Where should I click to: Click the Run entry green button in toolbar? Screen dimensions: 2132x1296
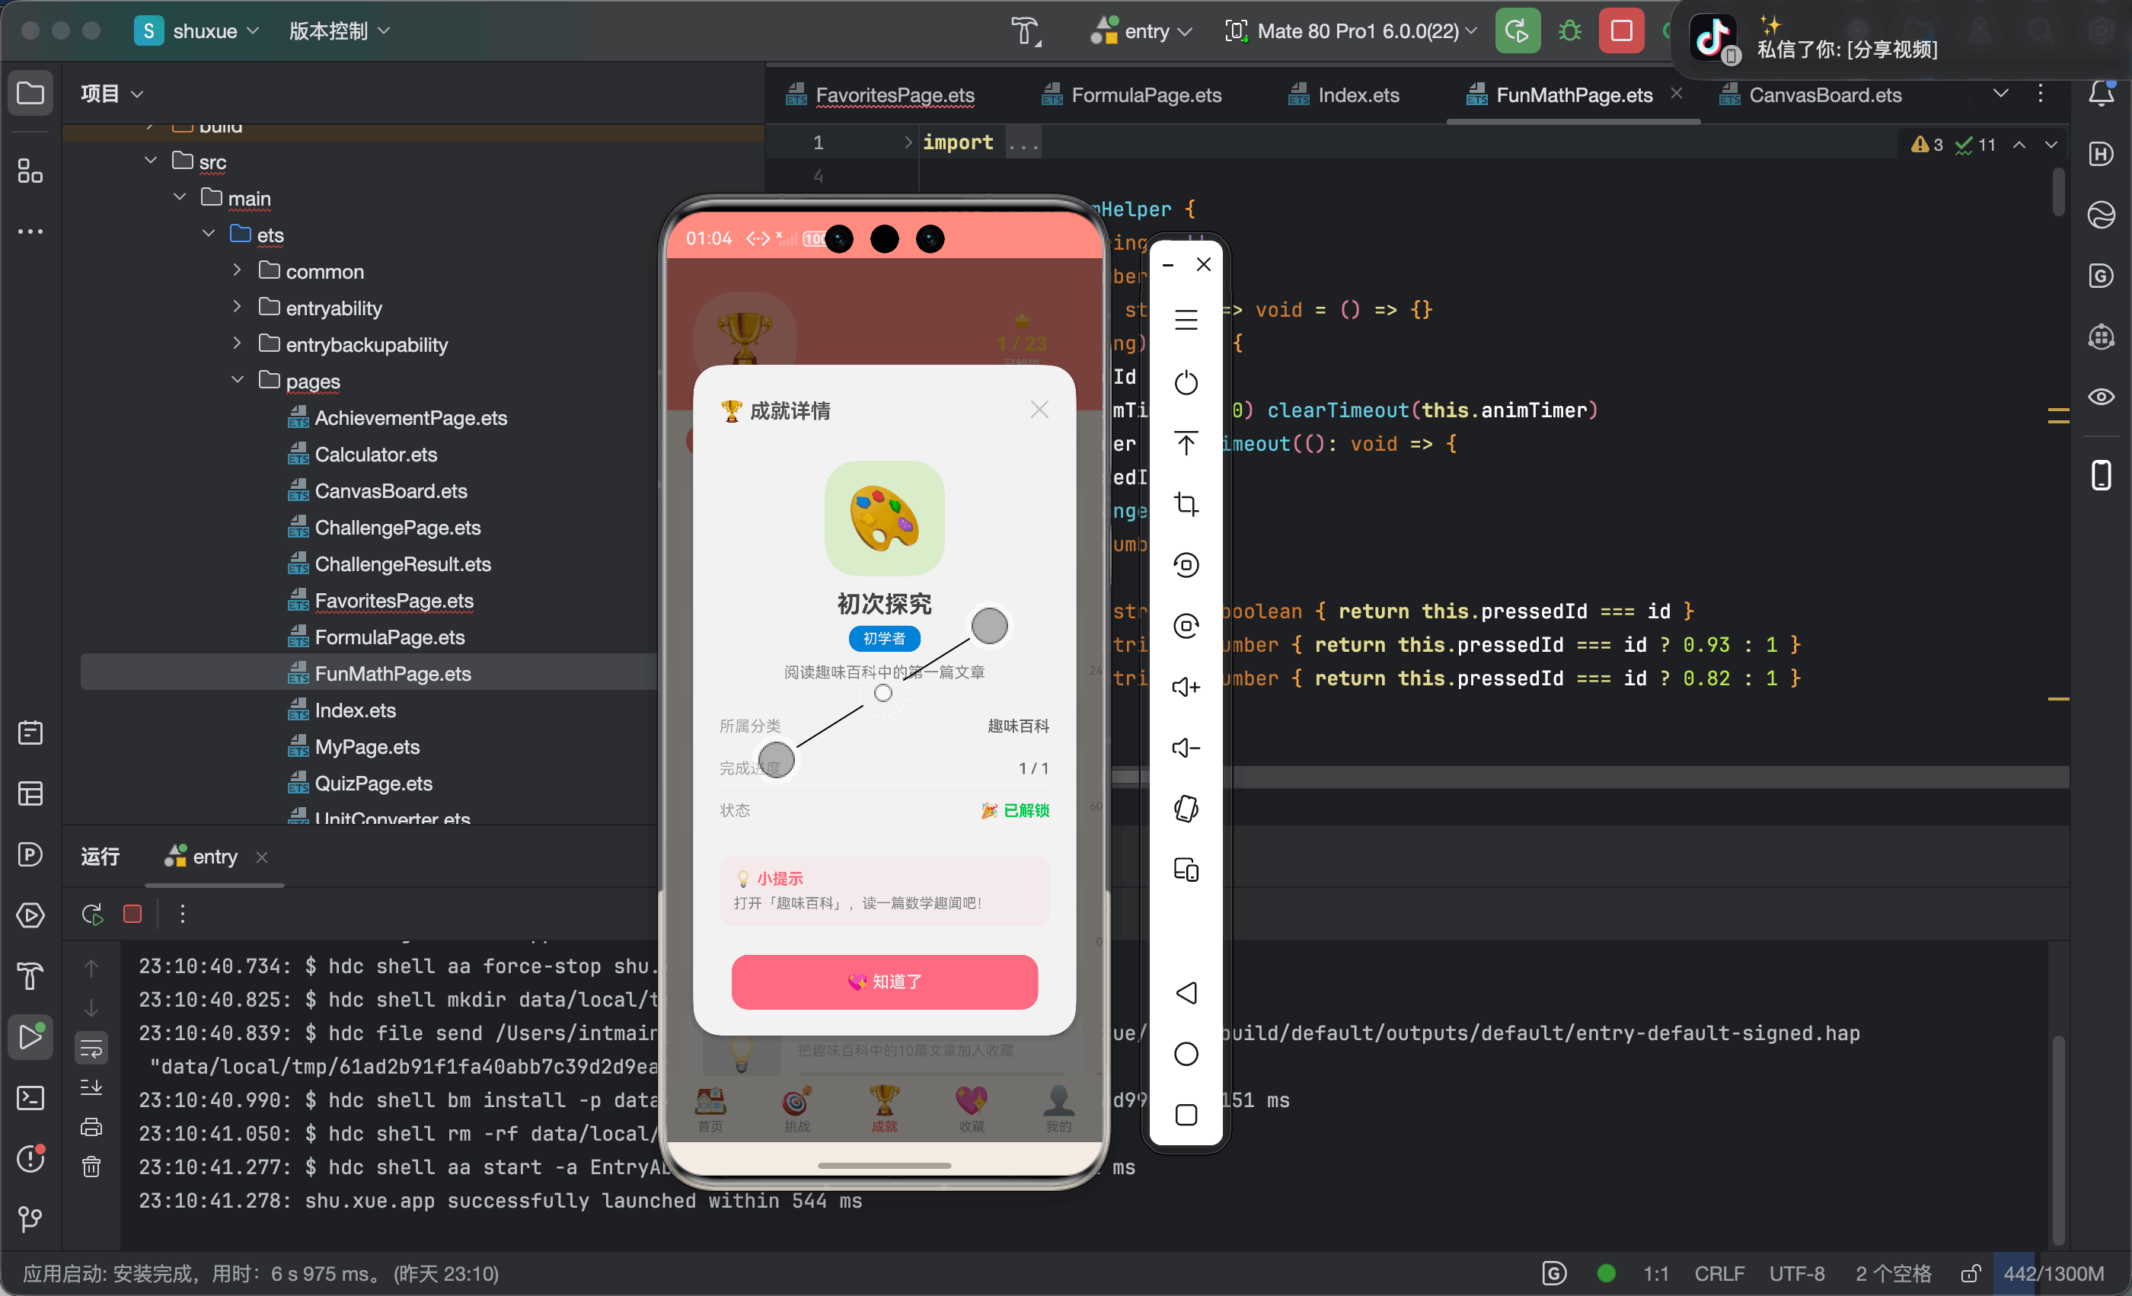[x=1517, y=31]
